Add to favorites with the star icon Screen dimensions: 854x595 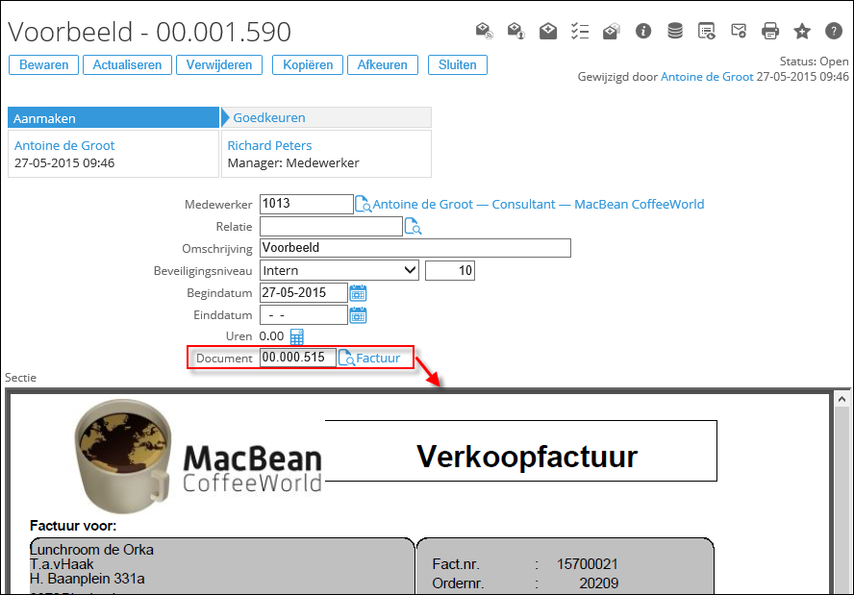(x=802, y=31)
